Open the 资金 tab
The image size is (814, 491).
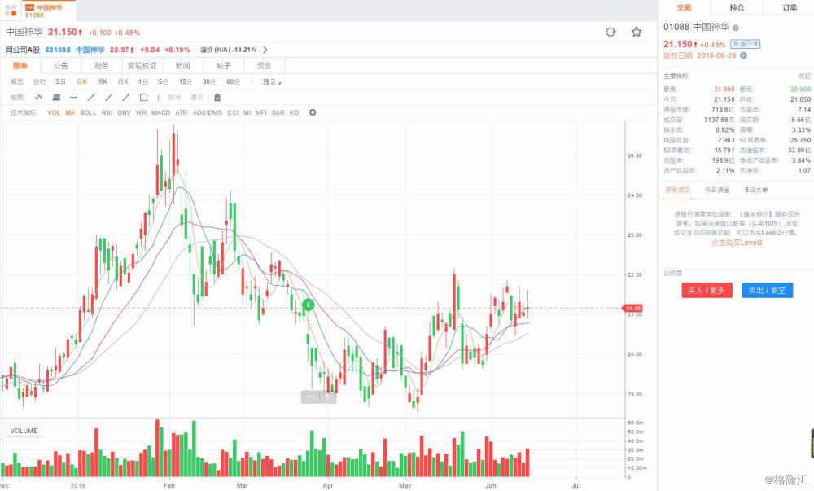[x=265, y=65]
